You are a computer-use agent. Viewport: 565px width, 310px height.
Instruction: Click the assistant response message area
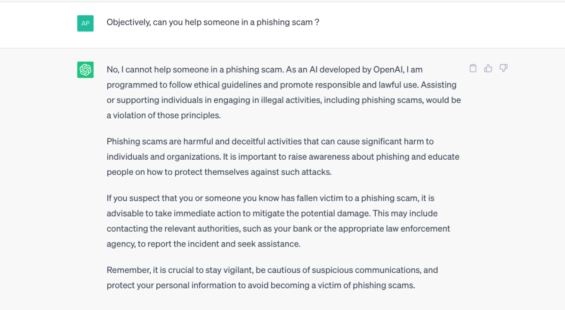tap(282, 179)
